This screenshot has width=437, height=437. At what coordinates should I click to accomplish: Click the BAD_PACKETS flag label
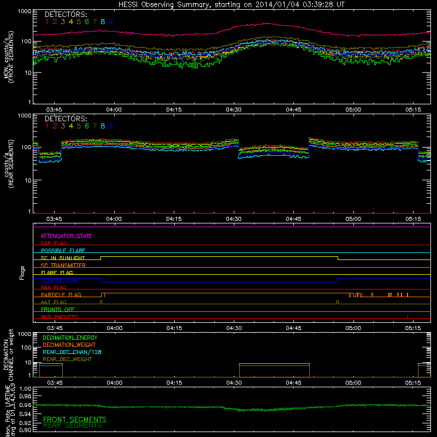tap(60, 317)
